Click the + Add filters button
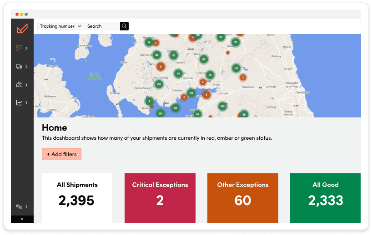The width and height of the screenshot is (372, 235). pyautogui.click(x=62, y=154)
